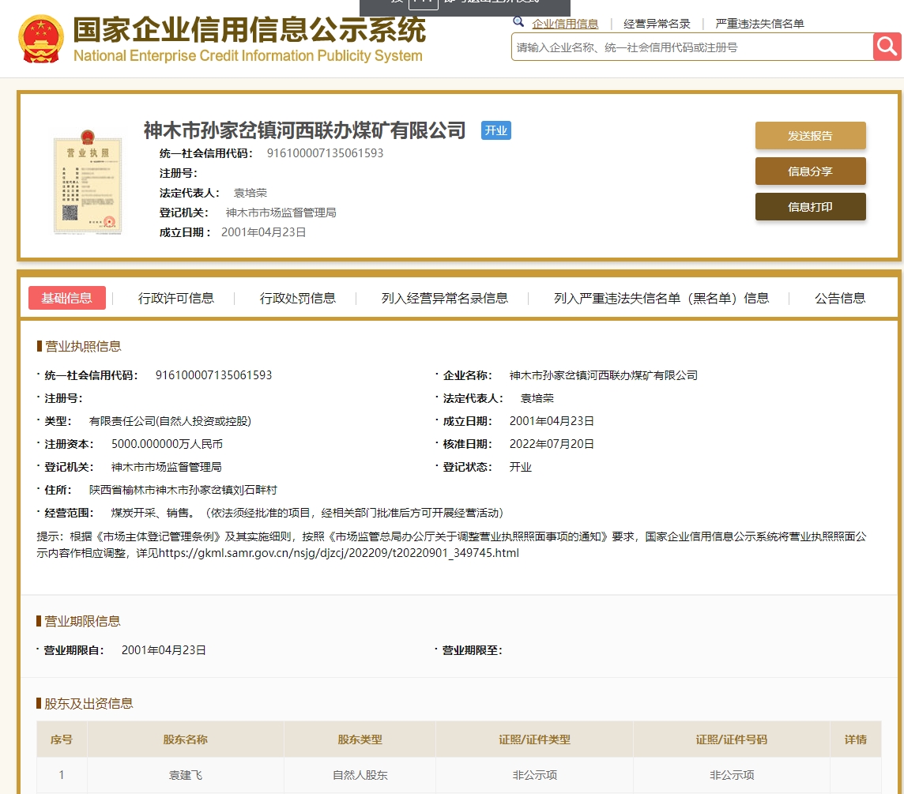Click the 详情 cell for shareholder 袁建飞
The width and height of the screenshot is (904, 794).
click(855, 775)
